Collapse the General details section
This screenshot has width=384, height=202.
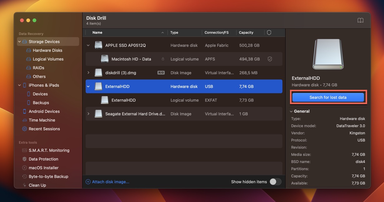click(291, 111)
